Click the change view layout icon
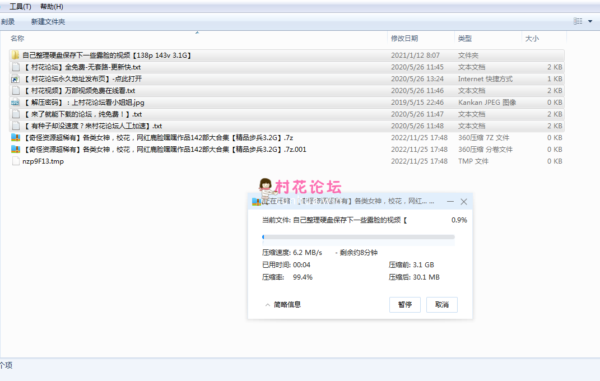Screen dimensions: 600x381 click(x=578, y=21)
